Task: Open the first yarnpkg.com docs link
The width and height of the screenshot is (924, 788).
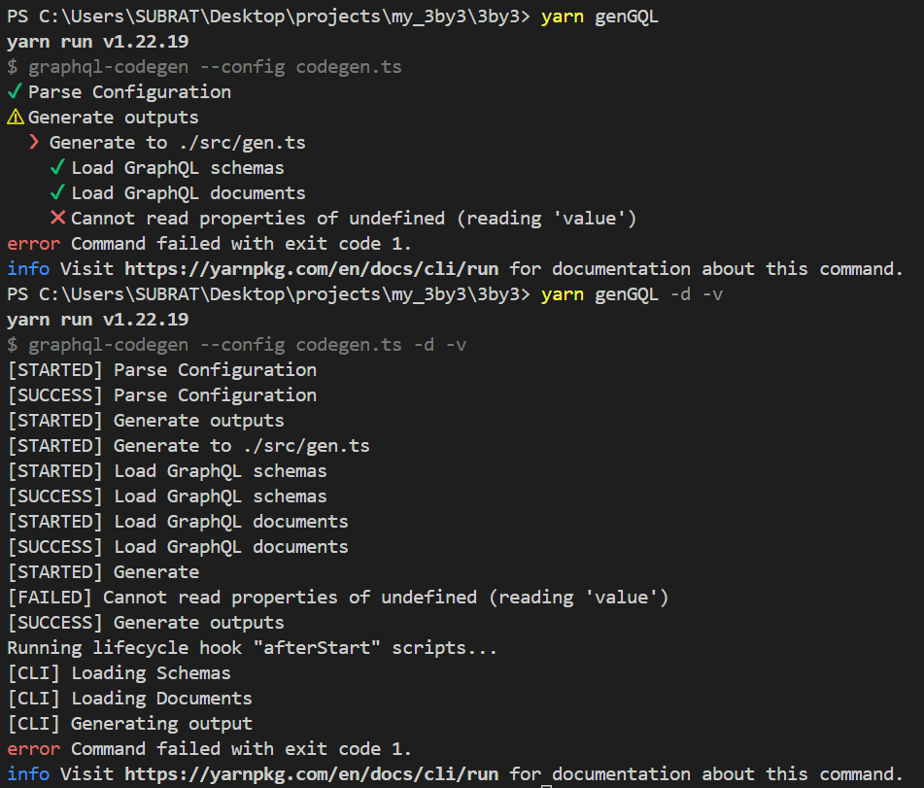Action: pyautogui.click(x=311, y=269)
